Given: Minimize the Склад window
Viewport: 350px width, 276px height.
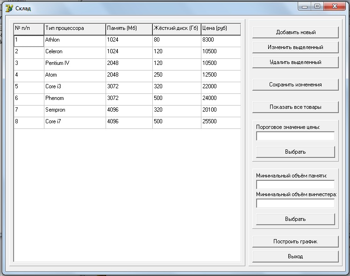Looking at the screenshot, I should 305,7.
